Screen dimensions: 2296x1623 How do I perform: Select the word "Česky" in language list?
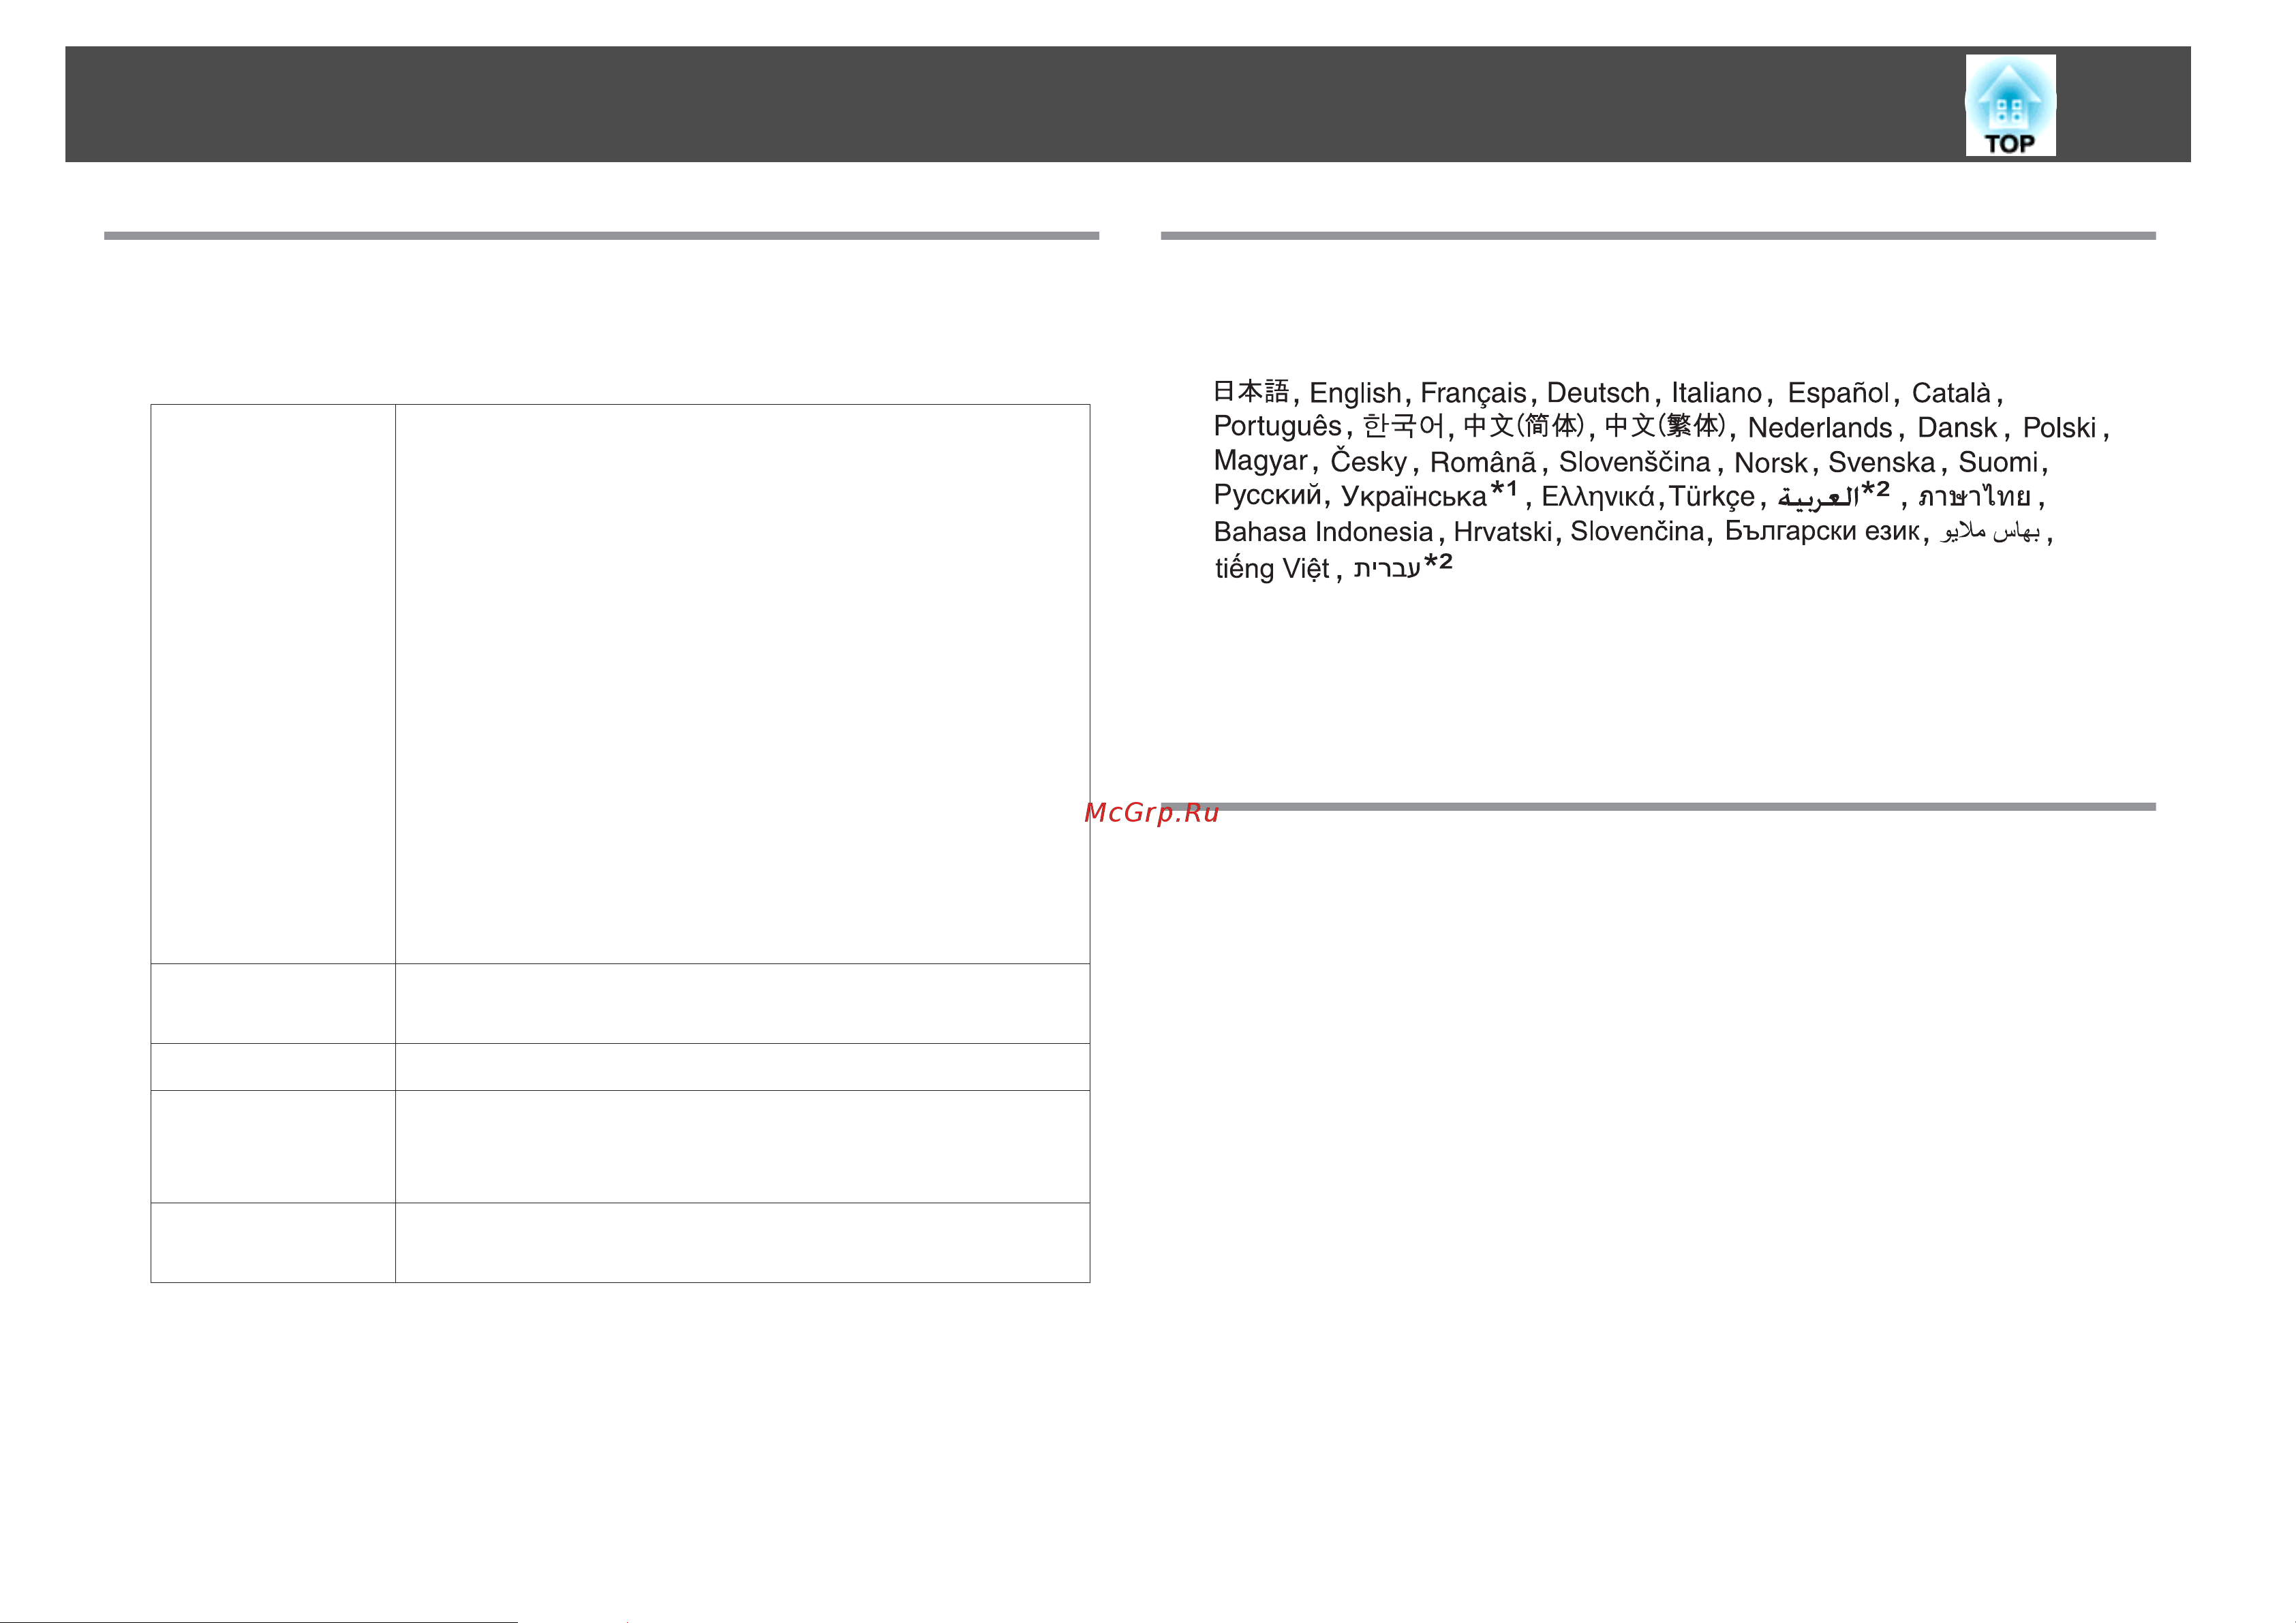point(1368,461)
